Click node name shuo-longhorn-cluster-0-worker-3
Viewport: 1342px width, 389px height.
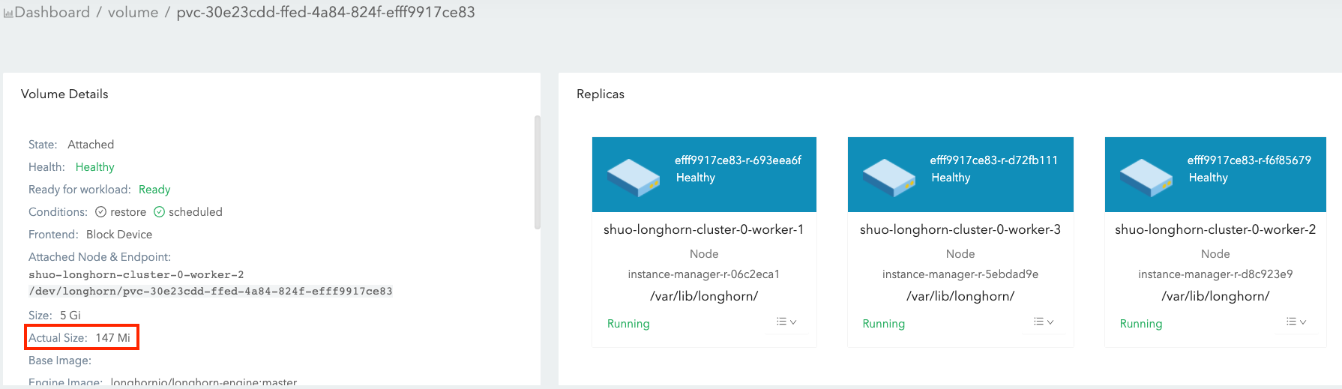pos(960,229)
